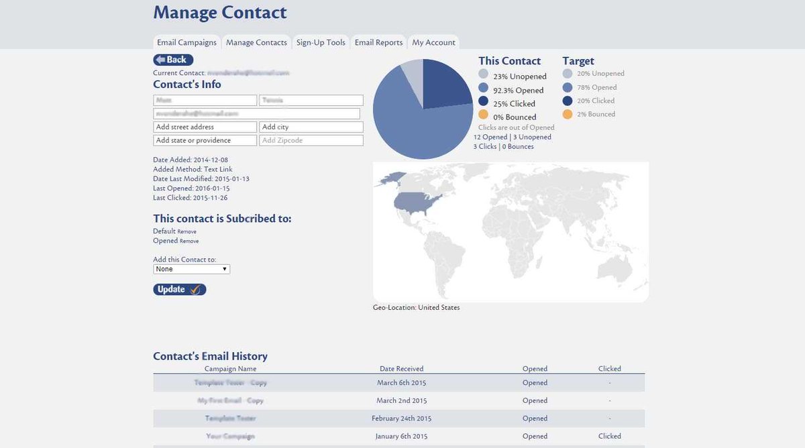This screenshot has height=448, width=805.
Task: Open the My Account tab
Action: (433, 42)
